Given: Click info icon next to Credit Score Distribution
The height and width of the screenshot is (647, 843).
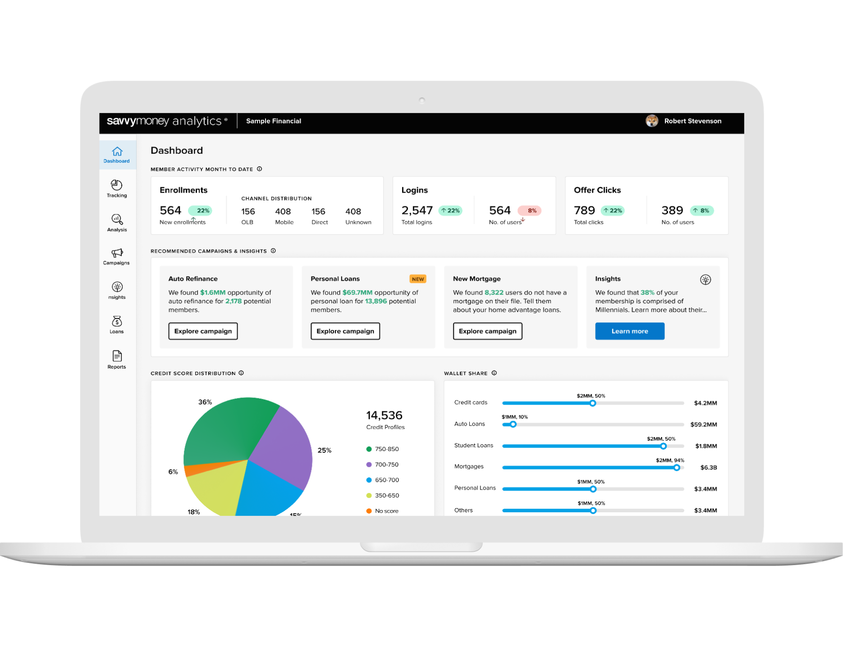Looking at the screenshot, I should coord(241,373).
